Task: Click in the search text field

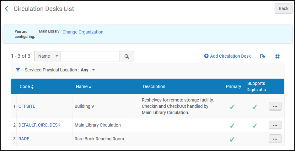Action: (90, 56)
